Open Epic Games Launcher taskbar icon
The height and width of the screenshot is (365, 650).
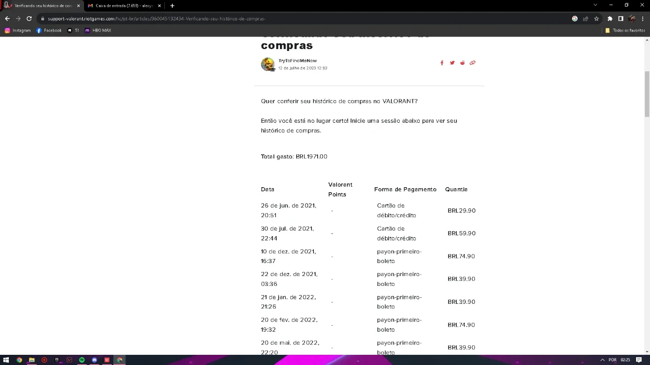[57, 360]
